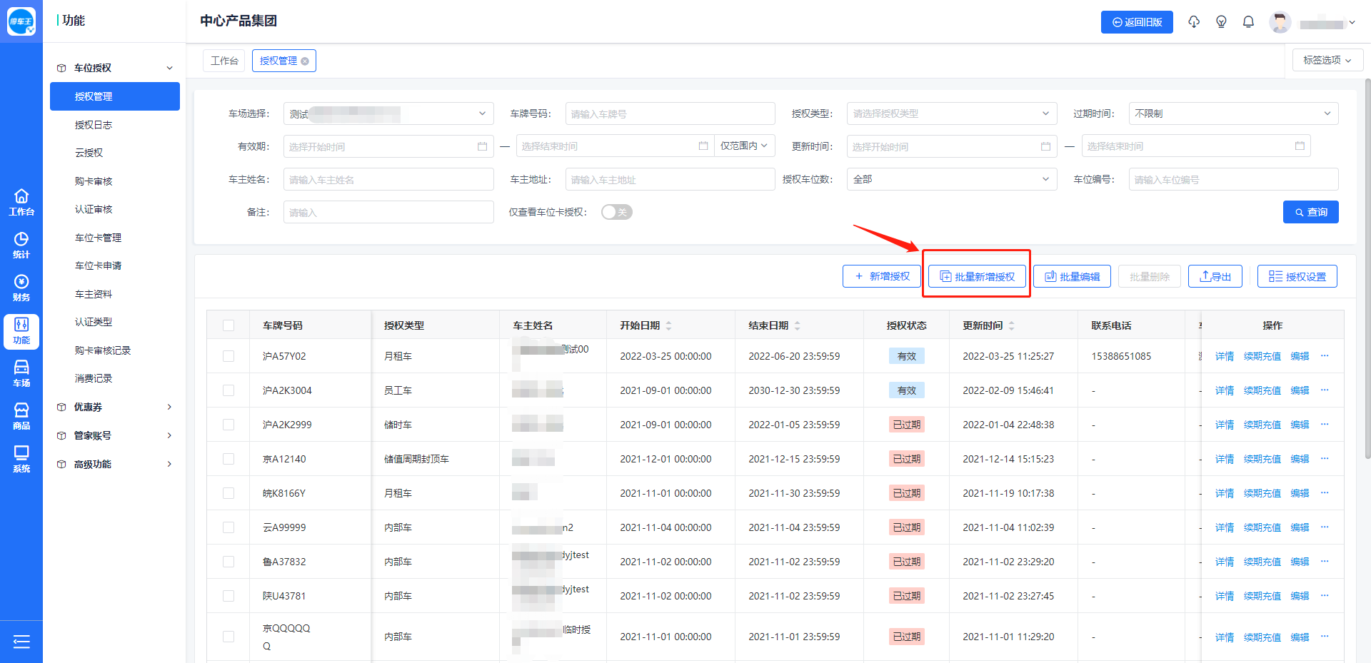Image resolution: width=1371 pixels, height=663 pixels.
Task: Expand the 优惠券 sidebar menu
Action: tap(114, 407)
